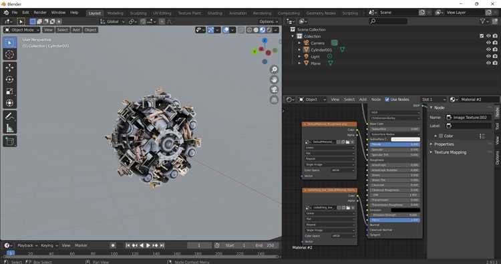501x264 pixels.
Task: Open the node editor Object type dropdown
Action: (312, 100)
